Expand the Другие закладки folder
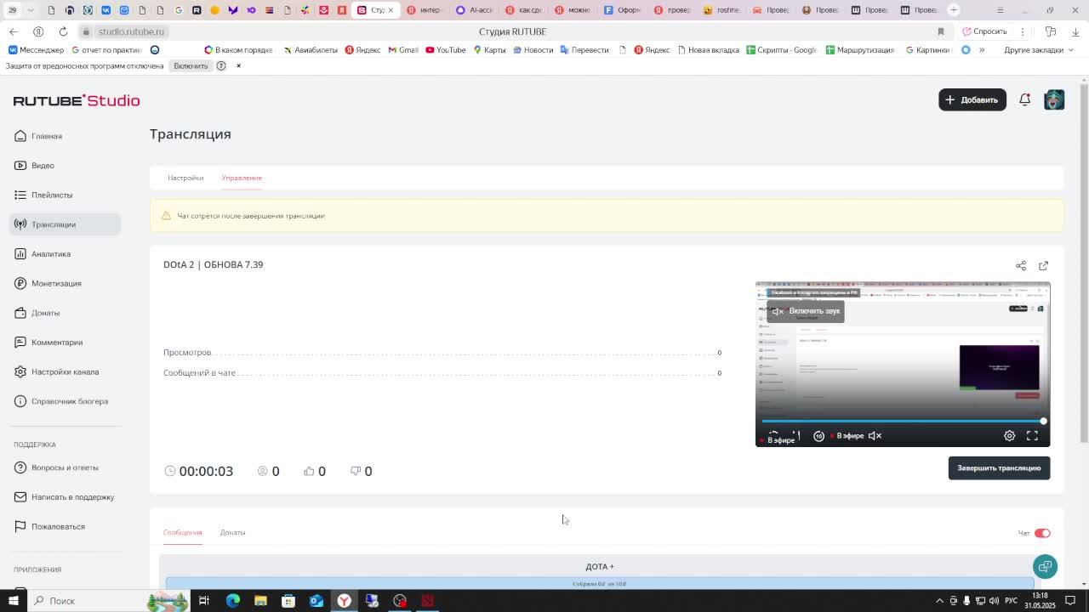Viewport: 1089px width, 612px height. tap(1039, 50)
